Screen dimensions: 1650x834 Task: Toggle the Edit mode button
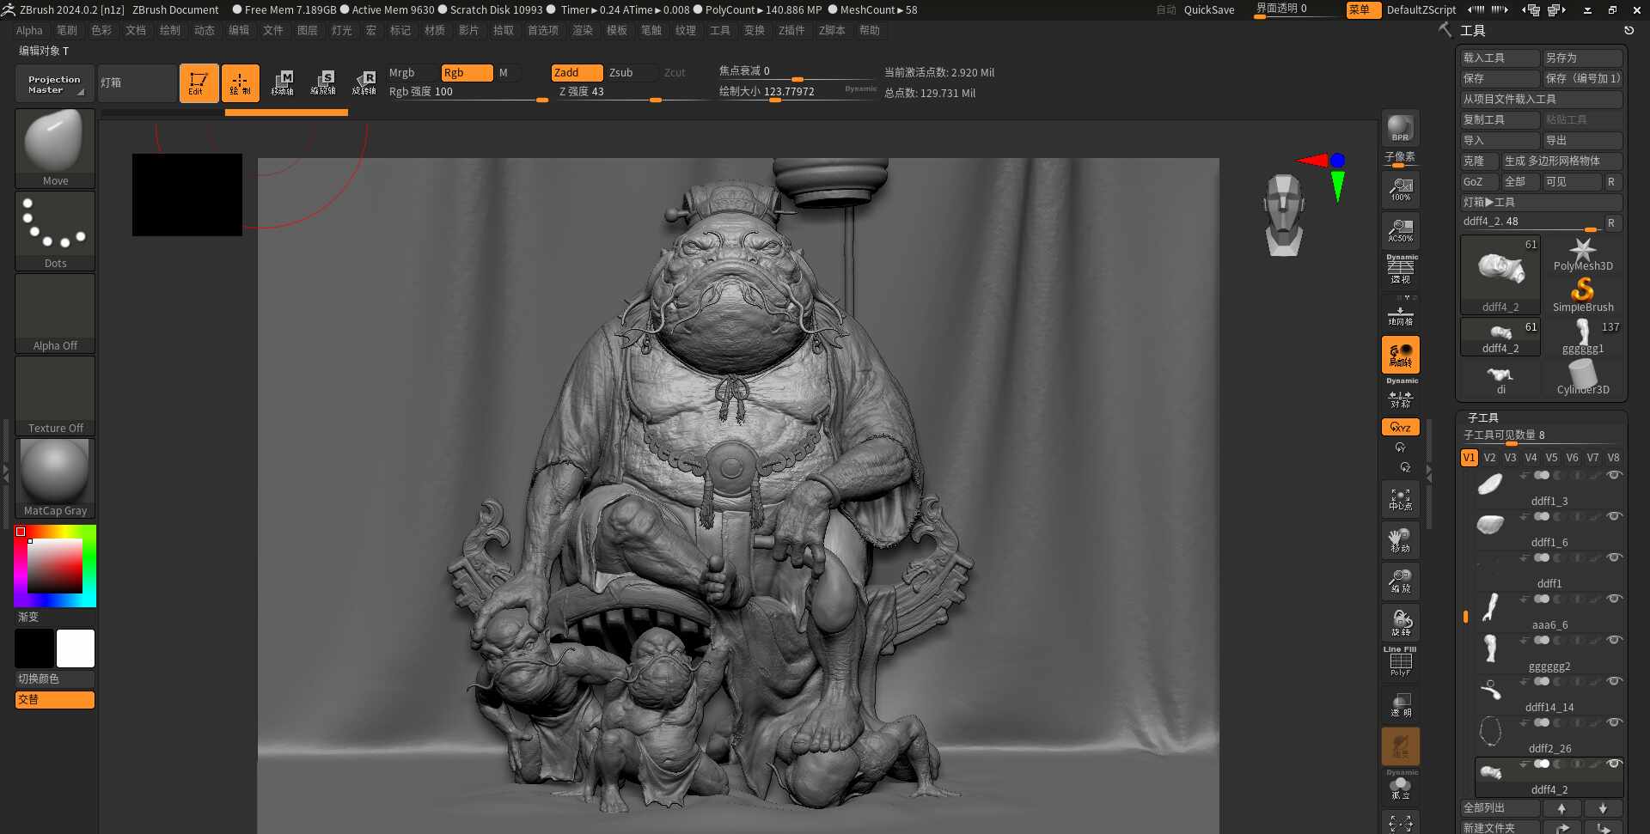pyautogui.click(x=199, y=83)
